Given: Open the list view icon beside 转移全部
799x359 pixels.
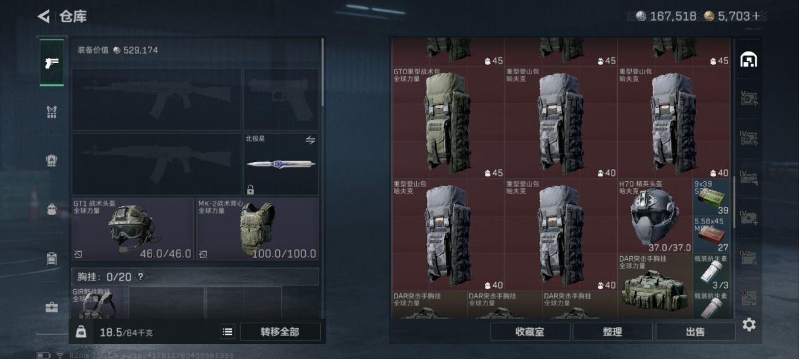Looking at the screenshot, I should pyautogui.click(x=228, y=332).
